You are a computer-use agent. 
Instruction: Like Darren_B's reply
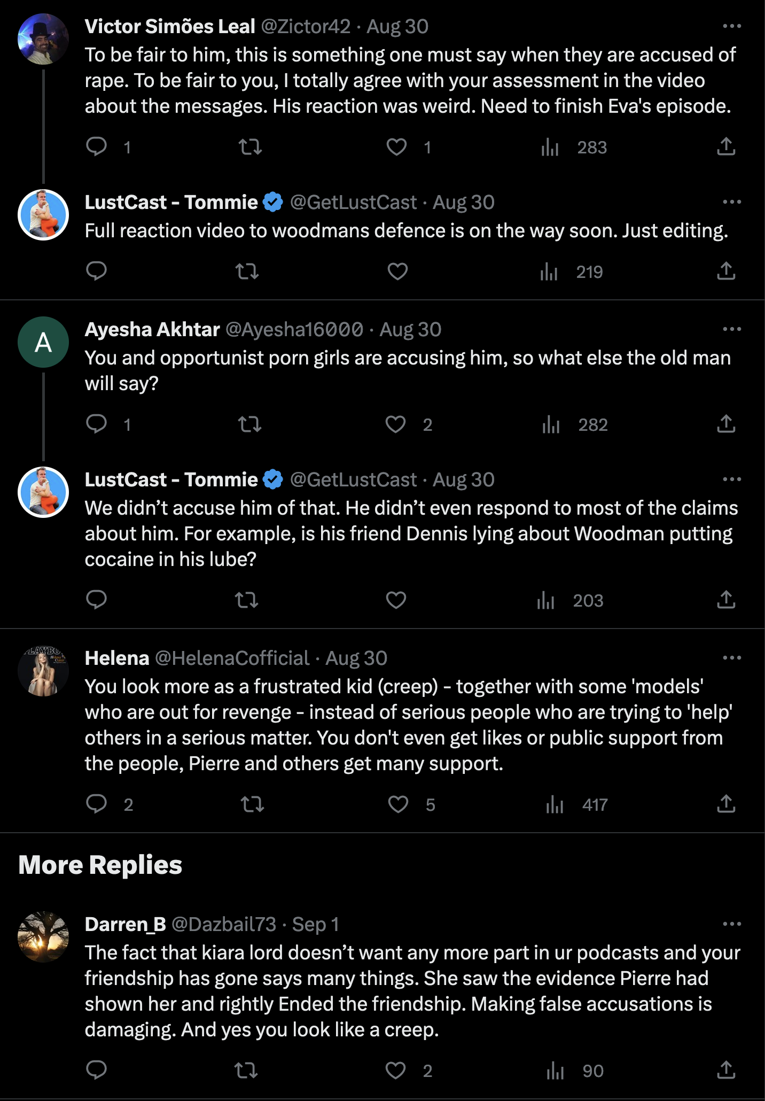tap(396, 1071)
